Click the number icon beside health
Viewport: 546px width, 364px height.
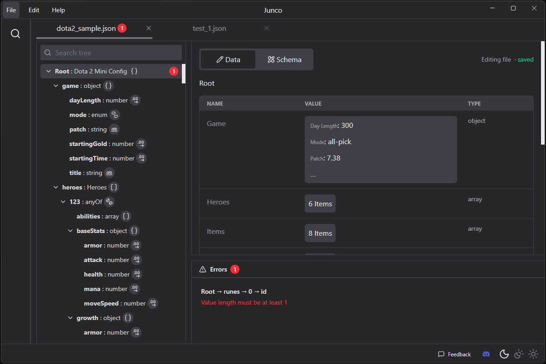pos(137,274)
